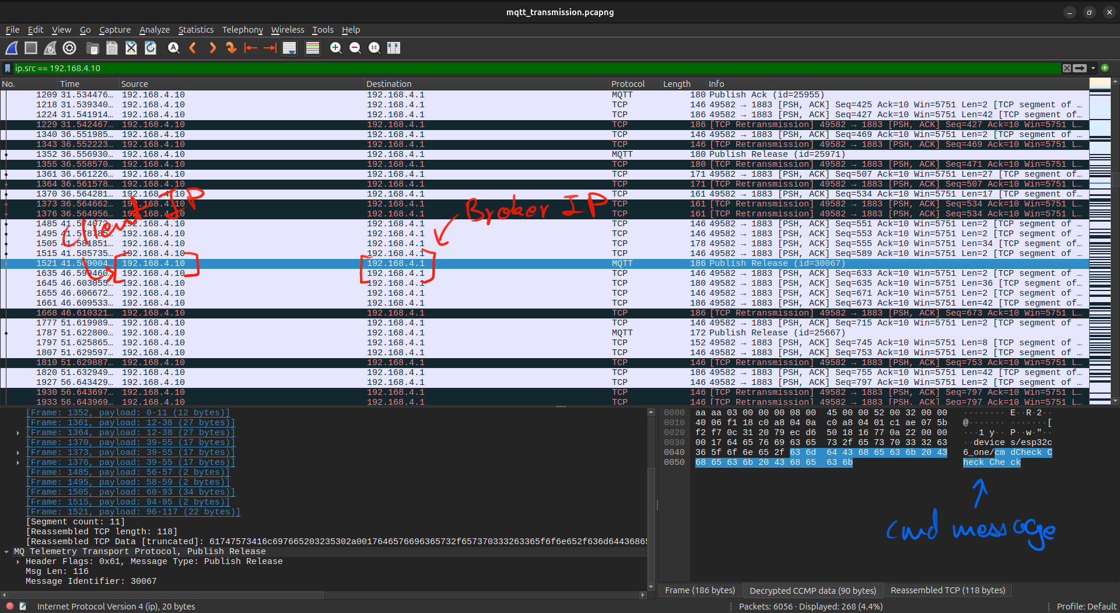The height and width of the screenshot is (613, 1120).
Task: Open recent display filters dropdown
Action: point(1093,68)
